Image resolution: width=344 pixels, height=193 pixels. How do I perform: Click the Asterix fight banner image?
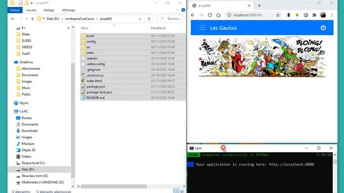(x=262, y=57)
